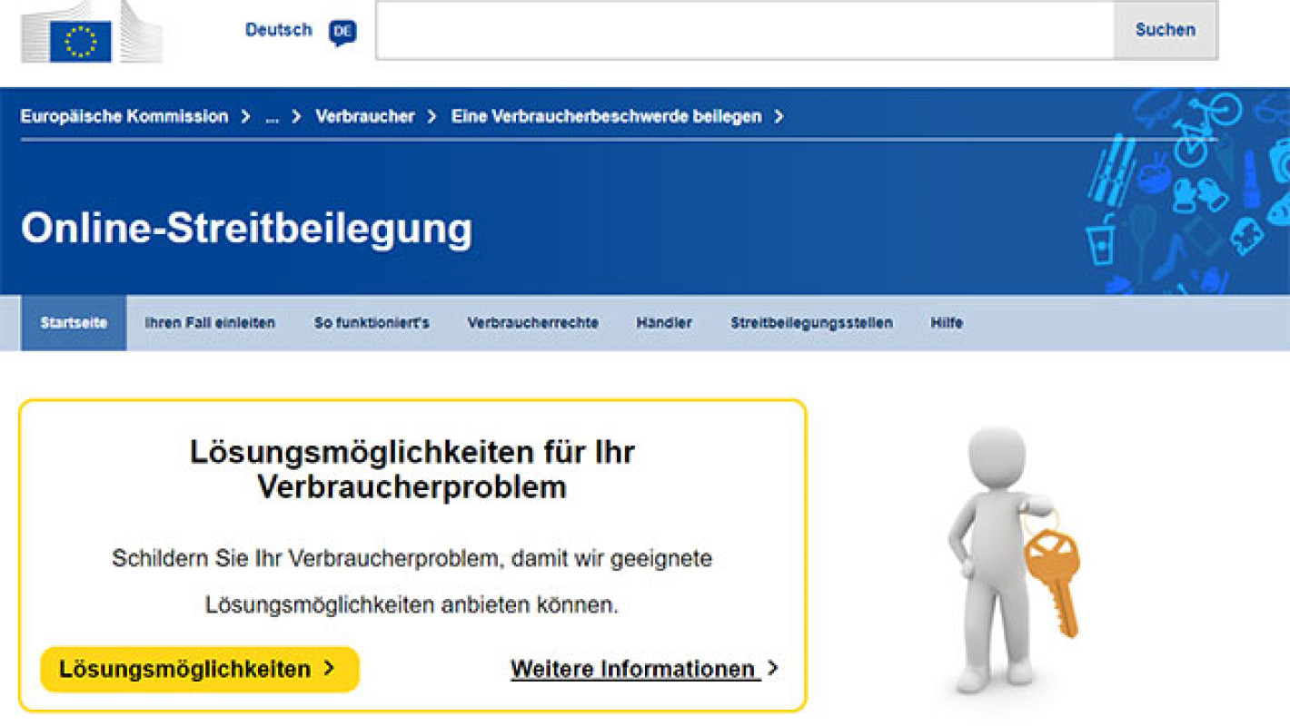Image resolution: width=1290 pixels, height=726 pixels.
Task: Click the chevron after Verbraucher breadcrumb
Action: pos(431,116)
